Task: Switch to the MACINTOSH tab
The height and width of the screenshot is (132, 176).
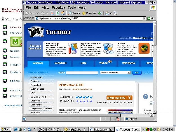Action: pyautogui.click(x=61, y=63)
